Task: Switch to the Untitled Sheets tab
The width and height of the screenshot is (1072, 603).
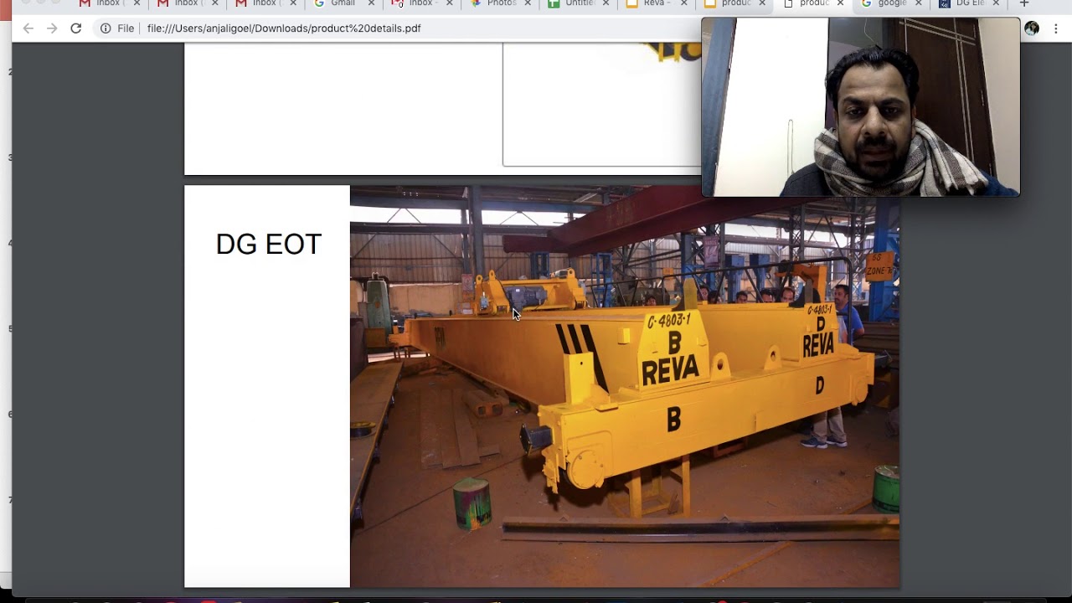Action: (x=576, y=4)
